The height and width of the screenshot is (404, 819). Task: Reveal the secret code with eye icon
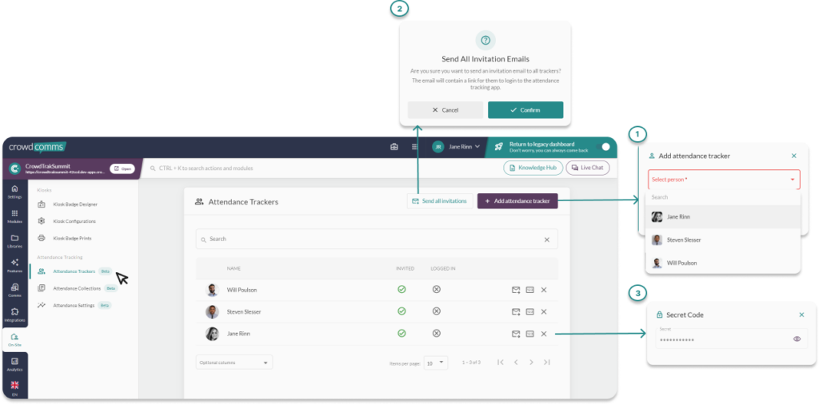coord(797,339)
